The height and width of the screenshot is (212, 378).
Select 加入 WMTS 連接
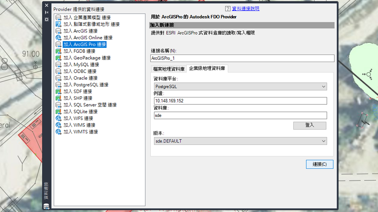pyautogui.click(x=80, y=132)
